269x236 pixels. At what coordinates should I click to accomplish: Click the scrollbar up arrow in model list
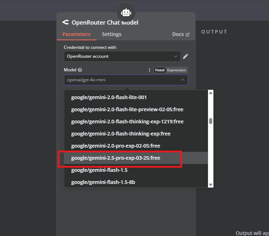click(x=211, y=93)
